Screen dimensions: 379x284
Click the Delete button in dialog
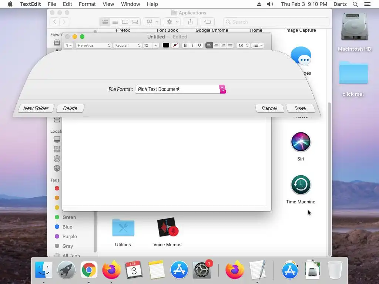tap(70, 108)
